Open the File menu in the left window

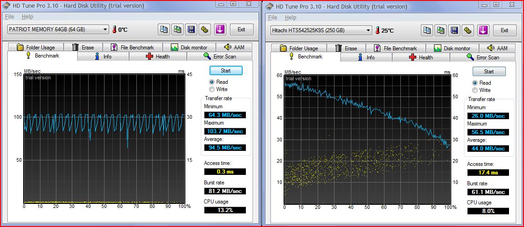[x=10, y=17]
